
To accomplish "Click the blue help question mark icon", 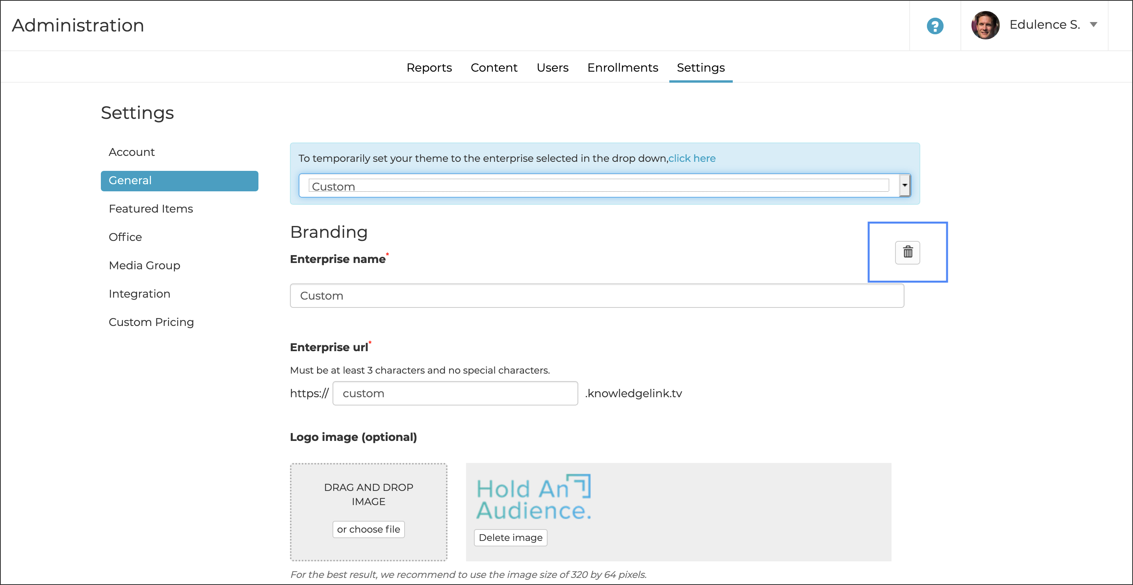I will click(x=934, y=26).
